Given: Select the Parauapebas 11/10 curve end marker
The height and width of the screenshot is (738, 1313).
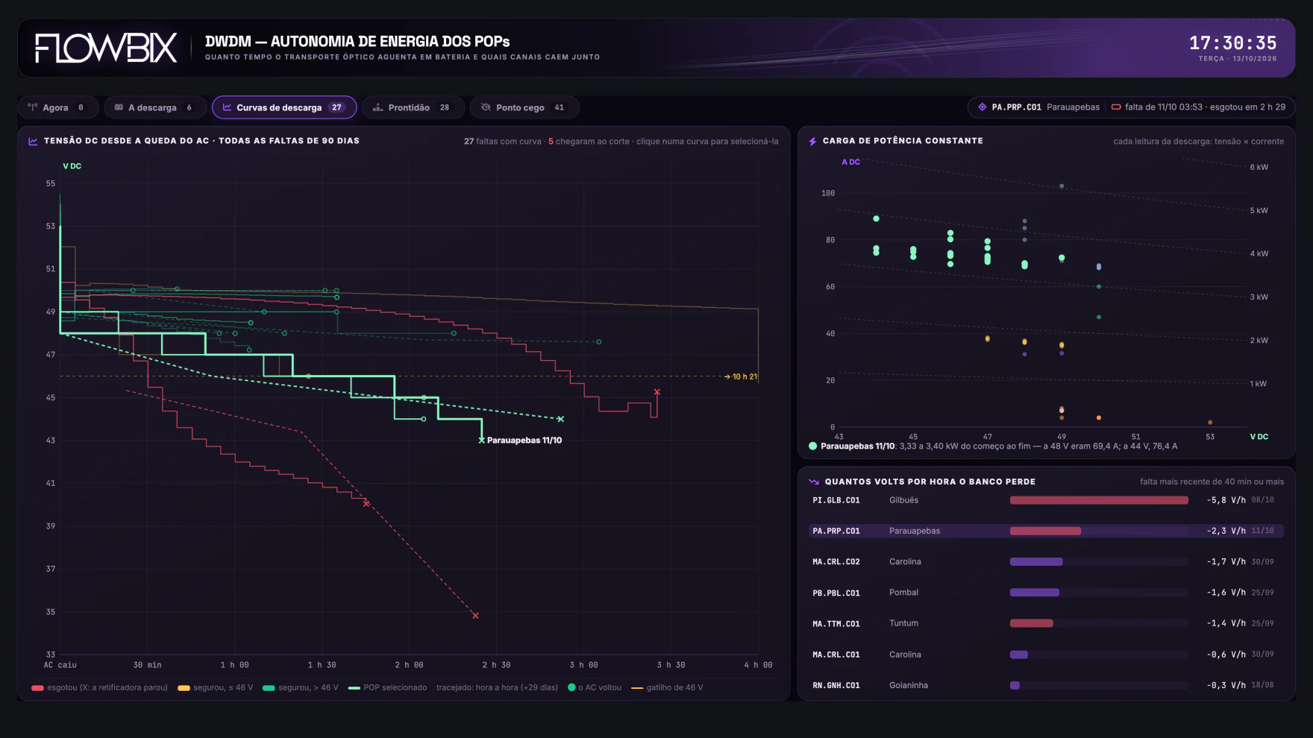Looking at the screenshot, I should coord(482,441).
